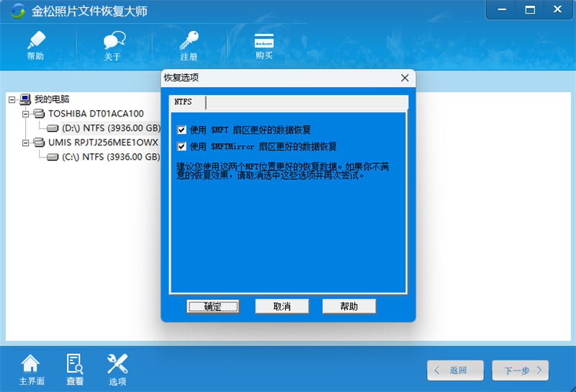Close the 恢复选项 dialog
The height and width of the screenshot is (392, 576).
[405, 78]
